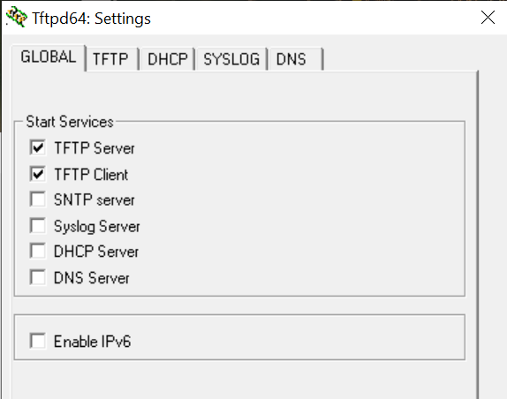
Task: Open the TFTP settings tab
Action: pos(110,59)
